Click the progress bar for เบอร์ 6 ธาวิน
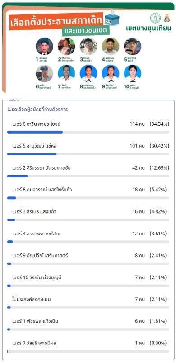This screenshot has width=176, height=363. coord(88,132)
